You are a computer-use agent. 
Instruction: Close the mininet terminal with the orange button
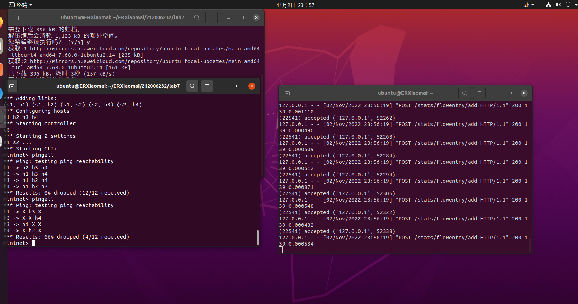(x=252, y=86)
